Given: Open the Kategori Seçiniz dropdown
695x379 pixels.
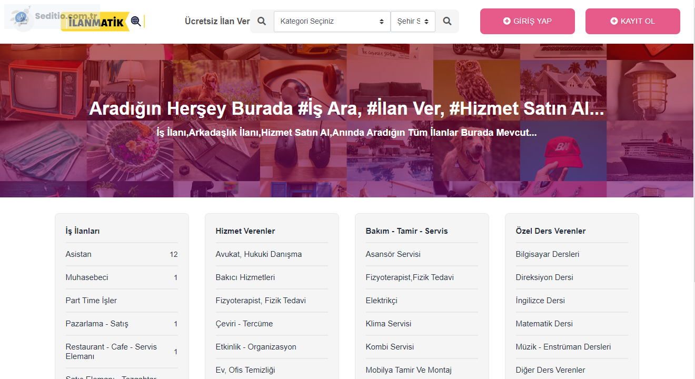Looking at the screenshot, I should 332,22.
